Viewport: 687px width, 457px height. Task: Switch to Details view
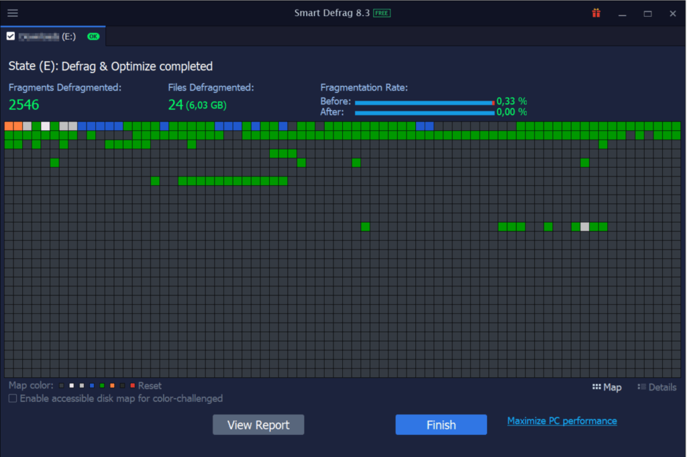(x=657, y=387)
